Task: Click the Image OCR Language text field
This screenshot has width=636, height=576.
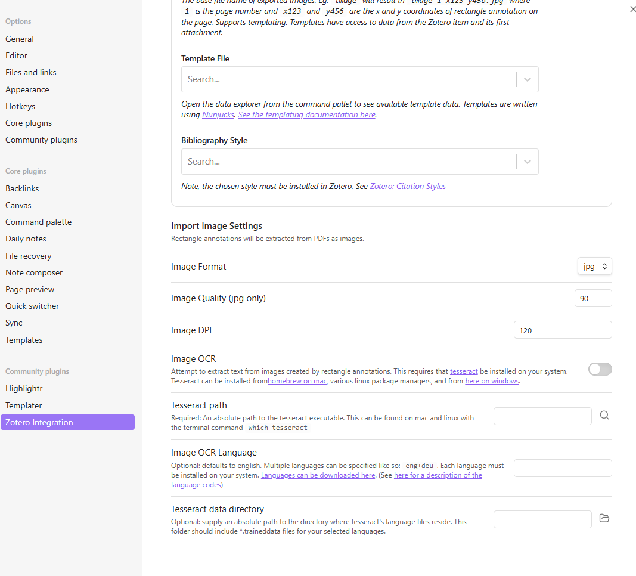Action: click(562, 468)
